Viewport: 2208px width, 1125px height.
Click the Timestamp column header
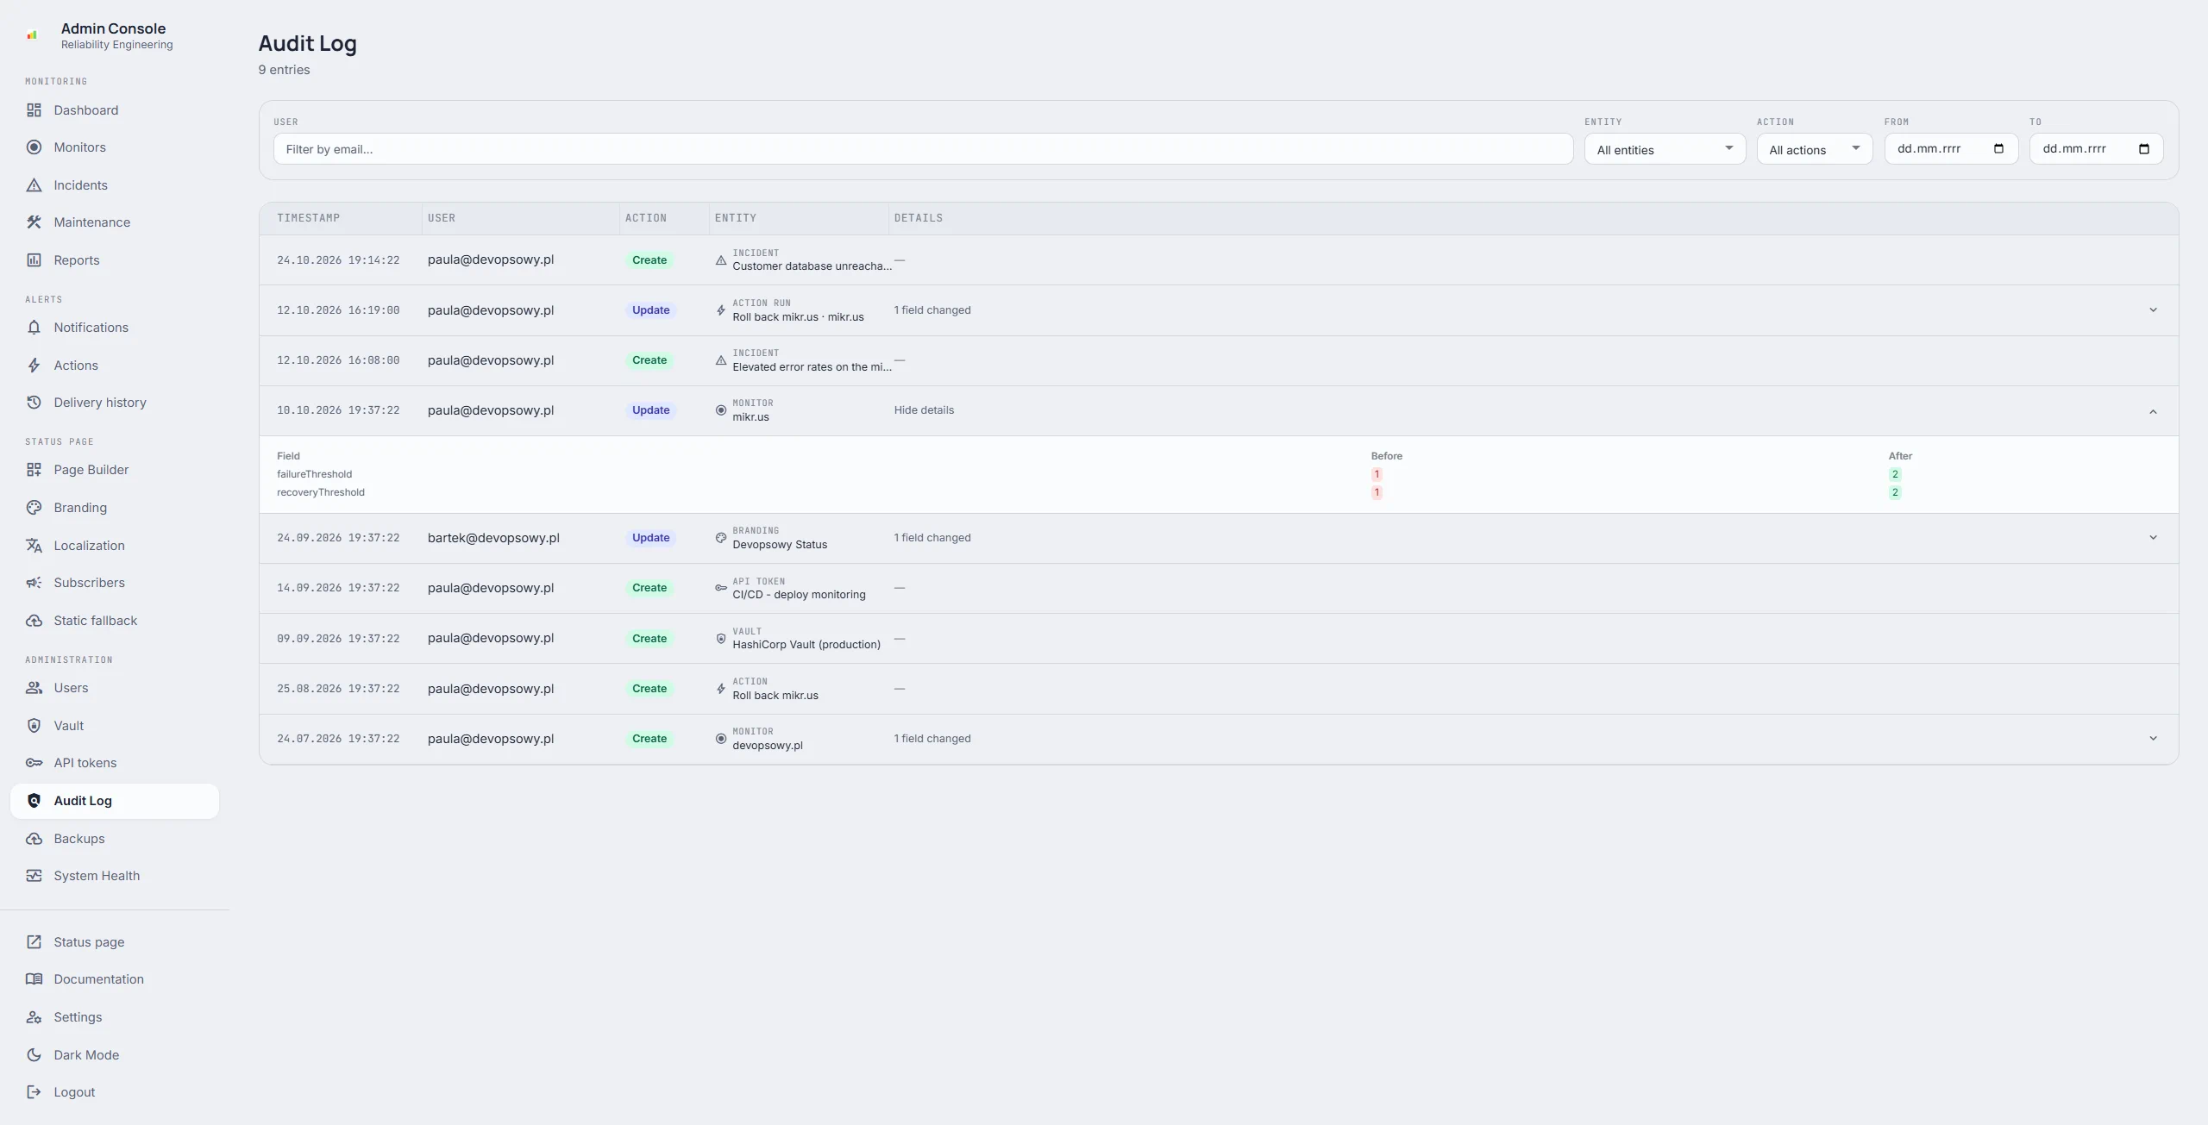(308, 218)
